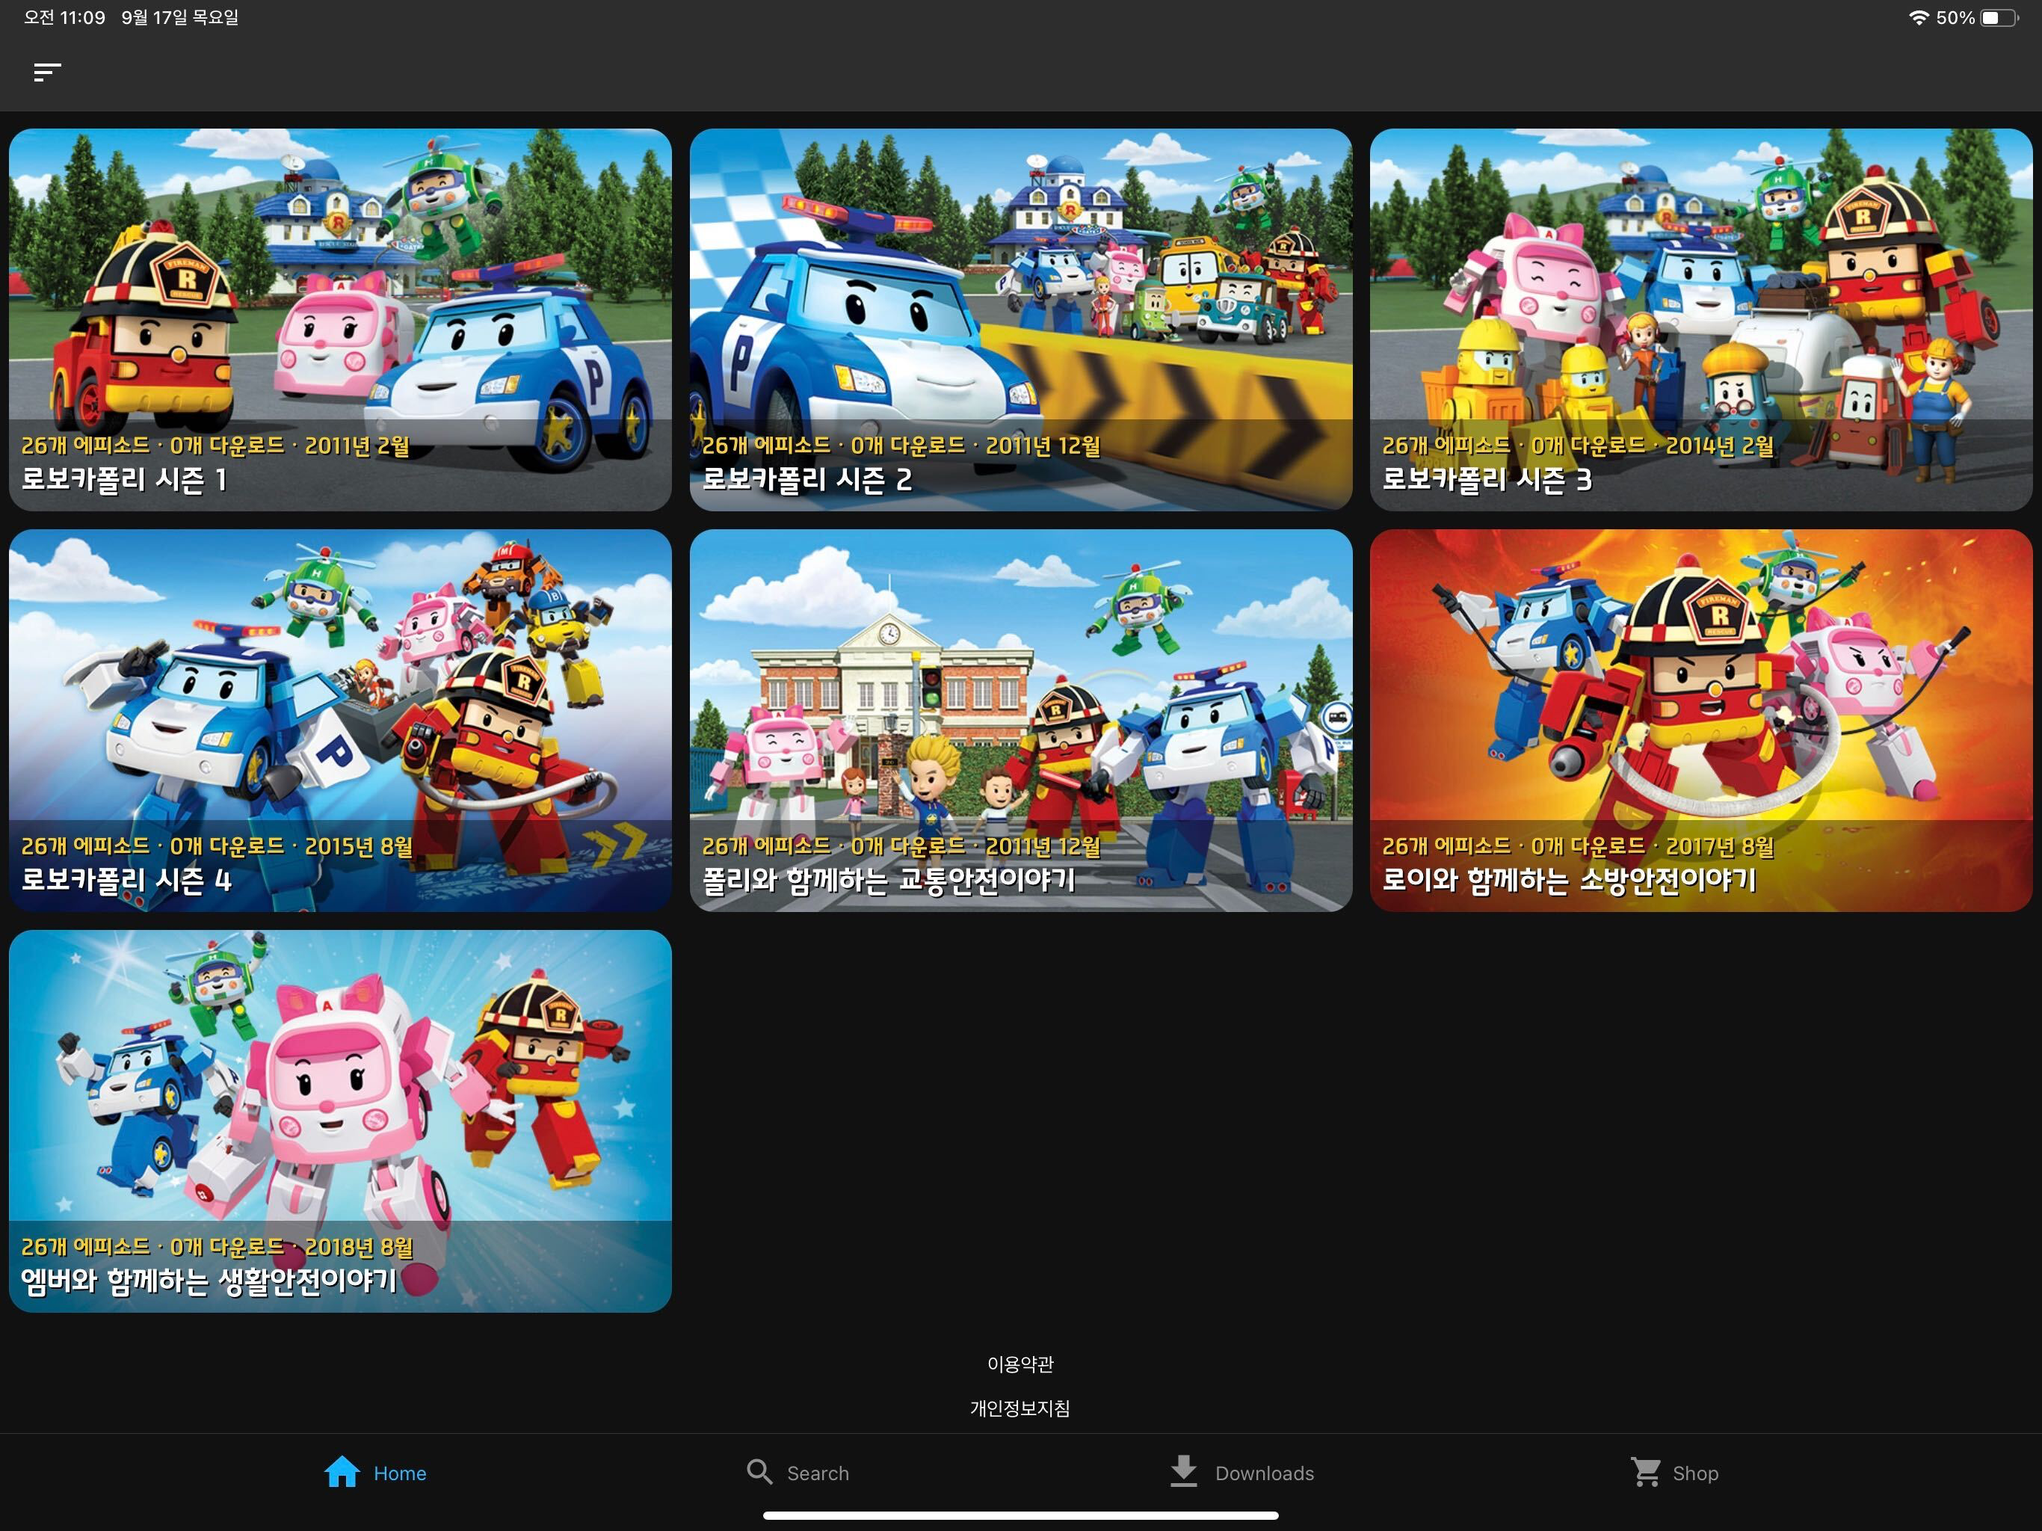Open the Shop tab label
The height and width of the screenshot is (1531, 2042).
(x=1695, y=1473)
